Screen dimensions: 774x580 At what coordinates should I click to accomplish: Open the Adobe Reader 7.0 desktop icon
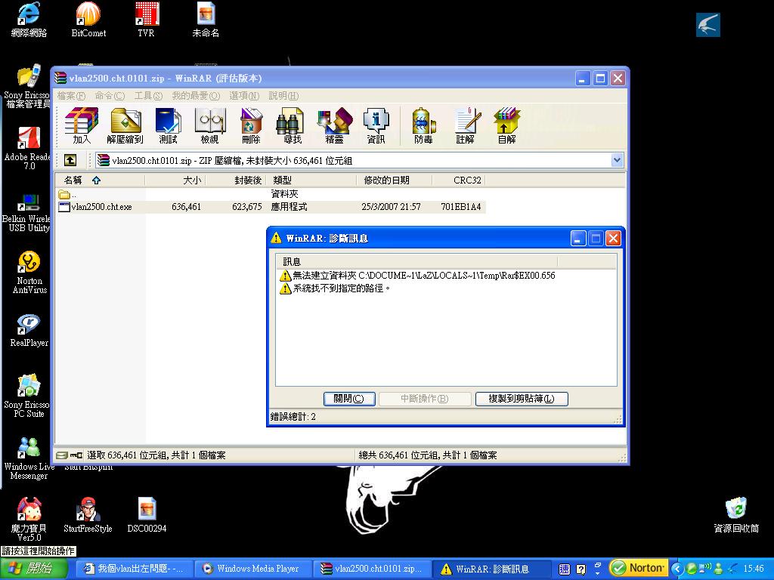[x=28, y=148]
